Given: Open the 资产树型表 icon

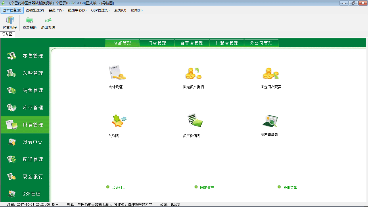Looking at the screenshot, I should pos(270,121).
